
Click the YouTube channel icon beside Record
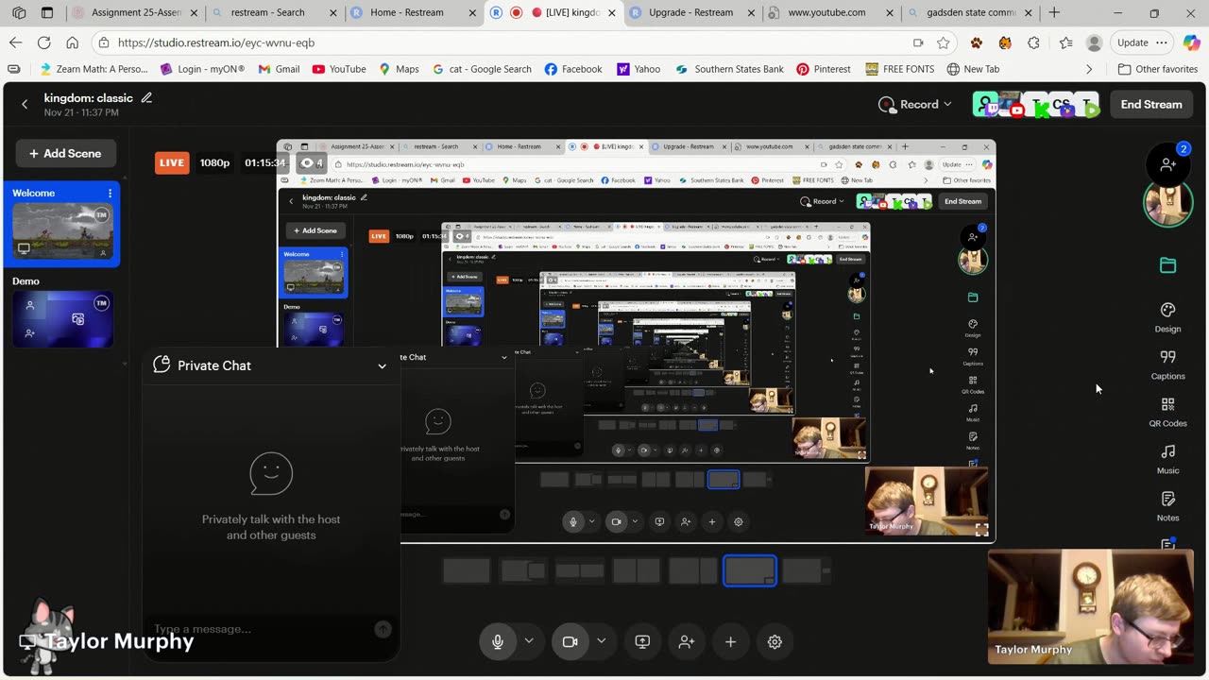point(1017,110)
